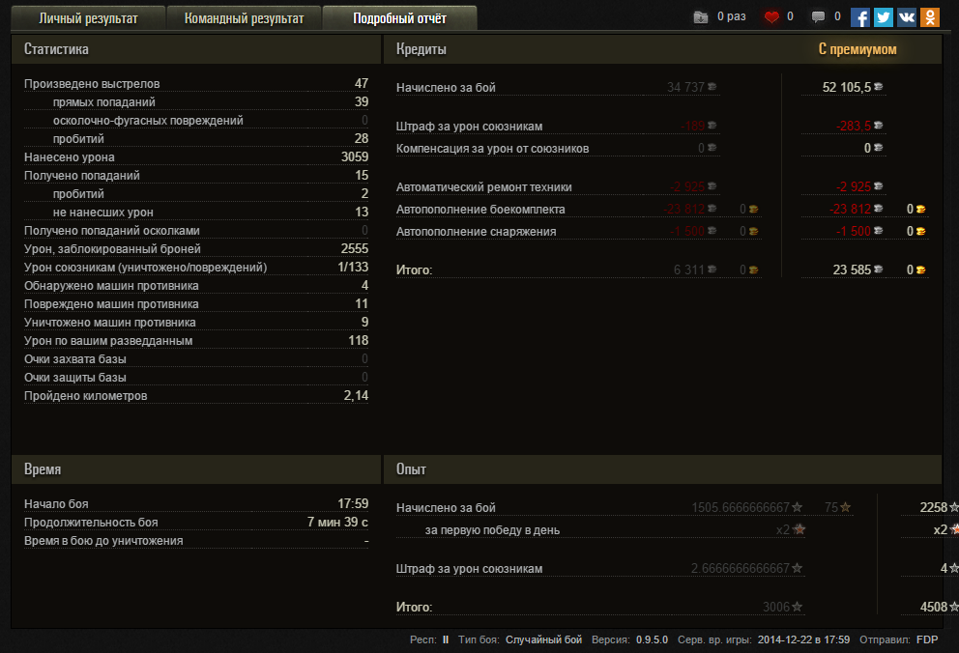959x653 pixels.
Task: Select the прямых попаданий row
Action: [195, 102]
